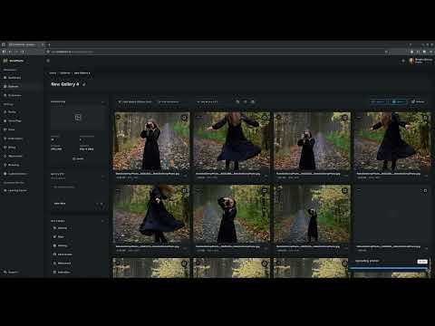435x326 pixels.
Task: Click New Gallery 4 in the breadcrumb
Action: (82, 73)
